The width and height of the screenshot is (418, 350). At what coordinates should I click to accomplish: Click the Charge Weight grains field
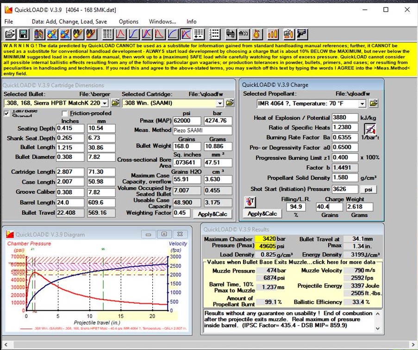pyautogui.click(x=329, y=206)
